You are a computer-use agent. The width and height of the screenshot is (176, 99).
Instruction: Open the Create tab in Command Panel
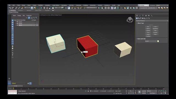point(137,16)
